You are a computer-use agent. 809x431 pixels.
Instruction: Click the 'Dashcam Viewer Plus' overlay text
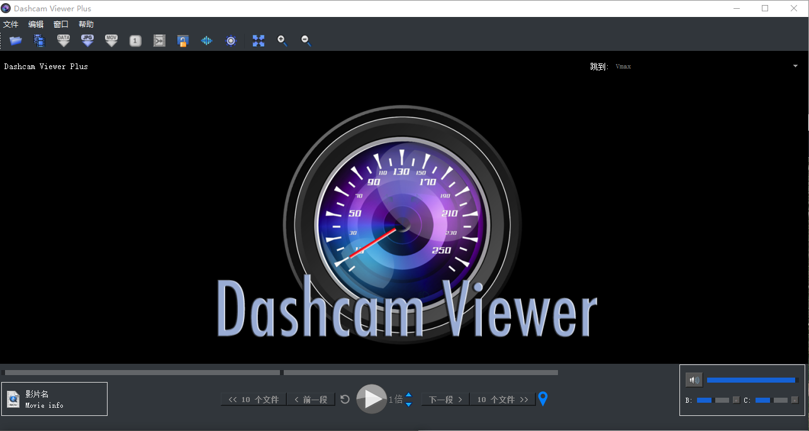(46, 66)
